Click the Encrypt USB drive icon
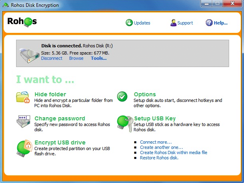This screenshot has width=244, height=183. pyautogui.click(x=25, y=148)
